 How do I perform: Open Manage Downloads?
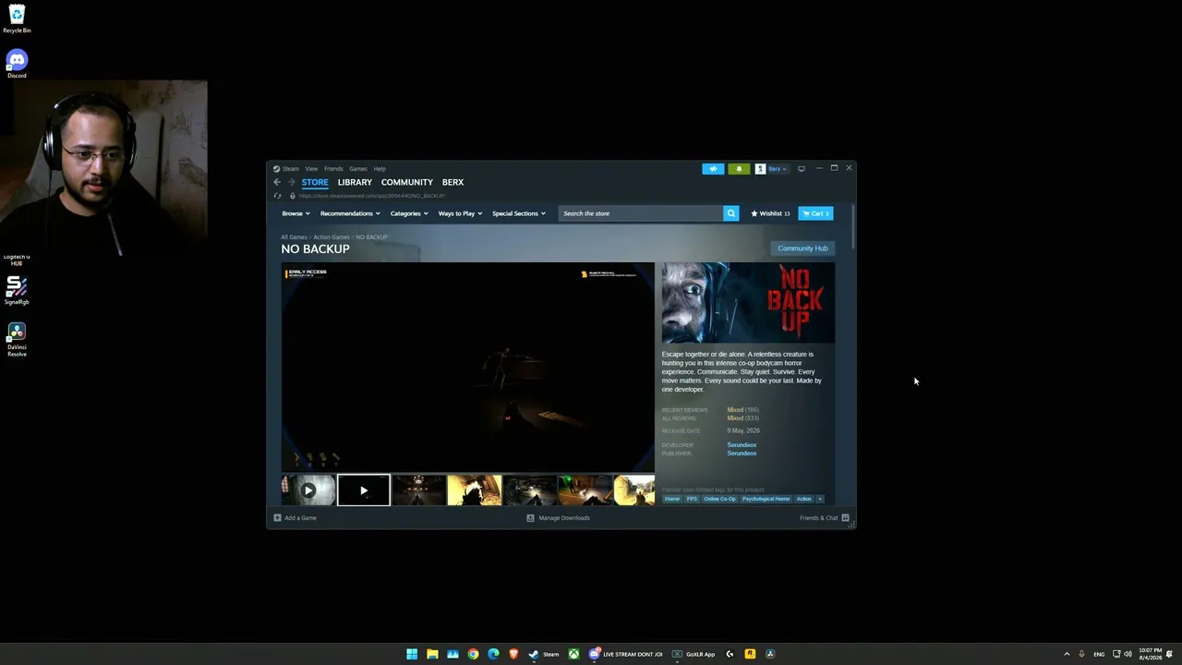[558, 518]
